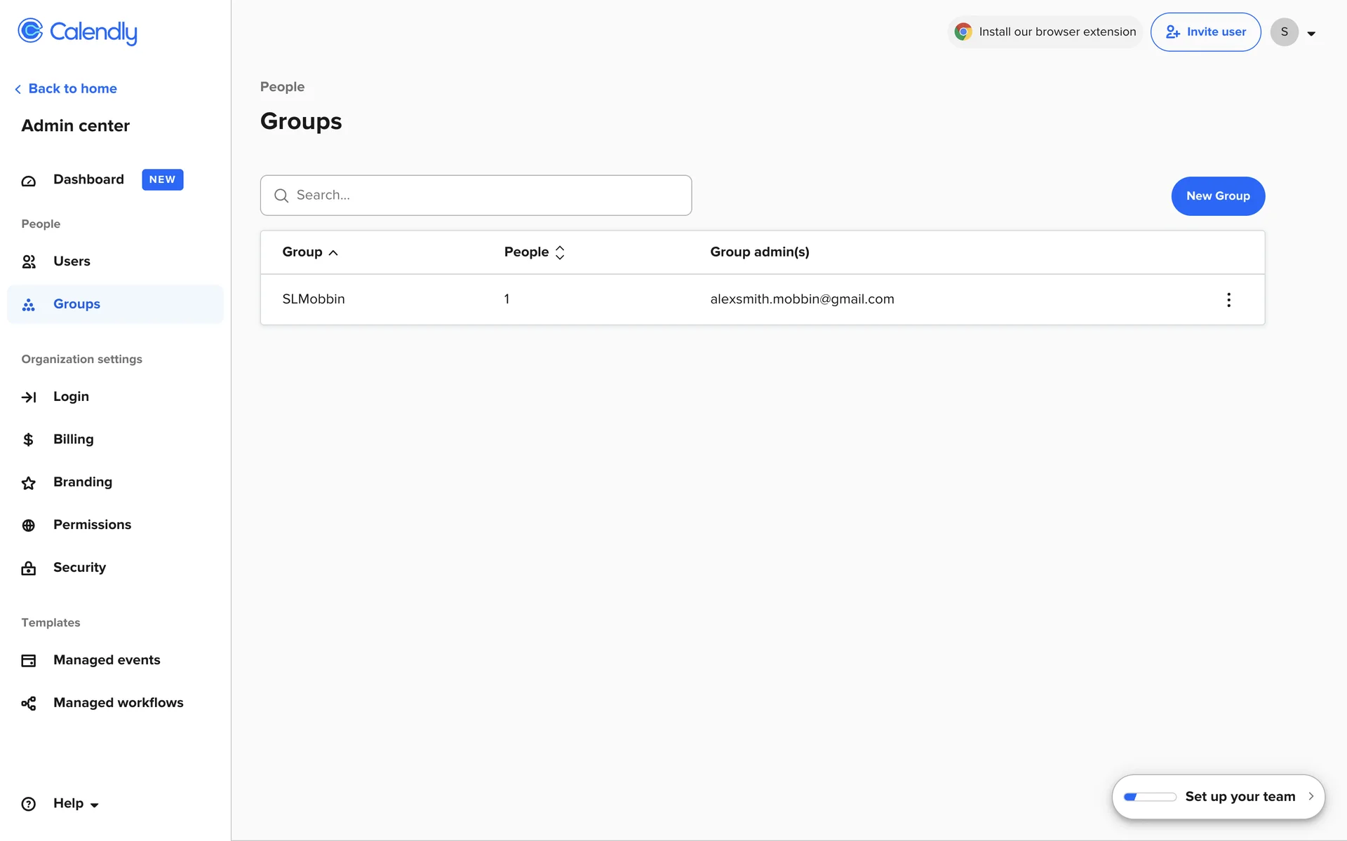Open the Dashboard gauge icon
The width and height of the screenshot is (1347, 841).
29,181
